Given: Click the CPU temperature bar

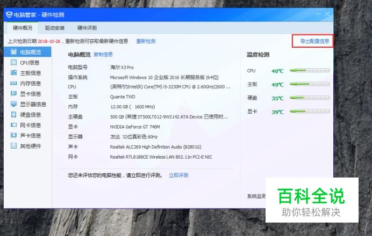Looking at the screenshot, I should pos(310,70).
